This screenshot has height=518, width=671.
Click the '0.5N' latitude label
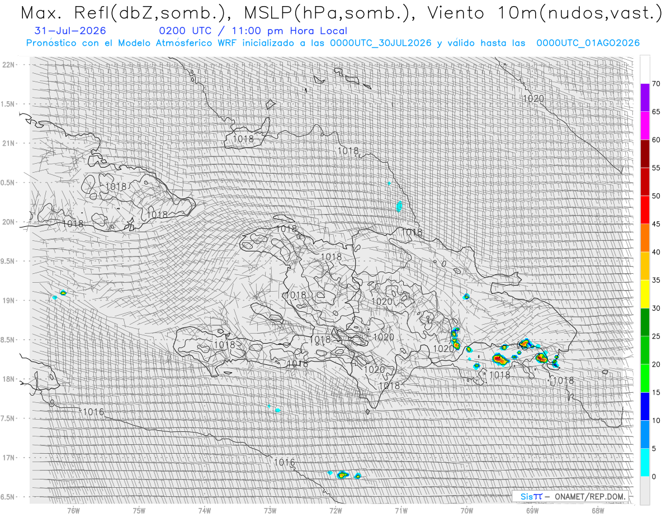click(8, 183)
